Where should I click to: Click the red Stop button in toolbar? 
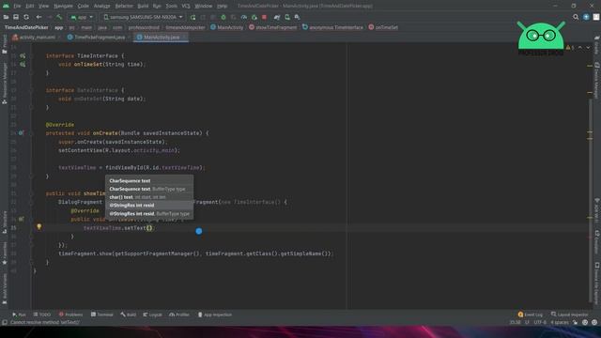264,17
